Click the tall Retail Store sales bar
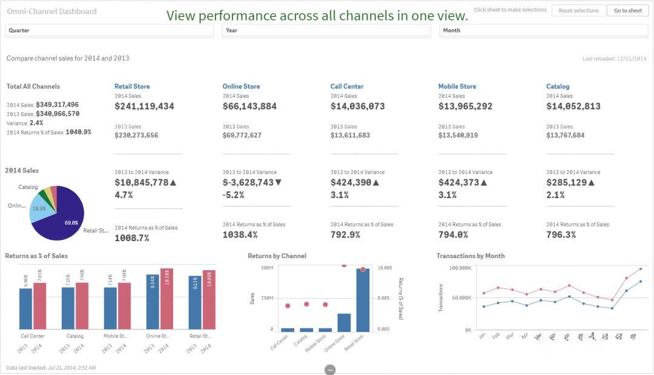The height and width of the screenshot is (375, 654). [x=363, y=300]
